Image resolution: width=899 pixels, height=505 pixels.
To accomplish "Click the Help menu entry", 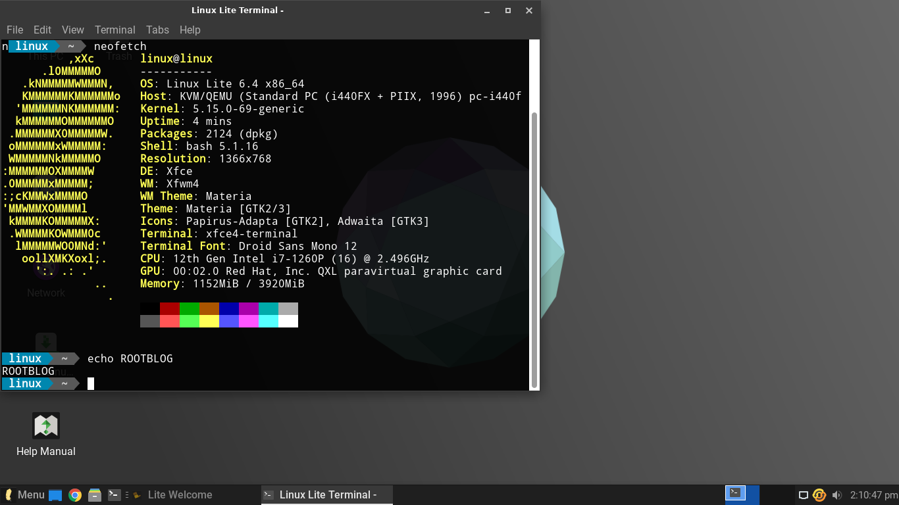I will point(190,30).
